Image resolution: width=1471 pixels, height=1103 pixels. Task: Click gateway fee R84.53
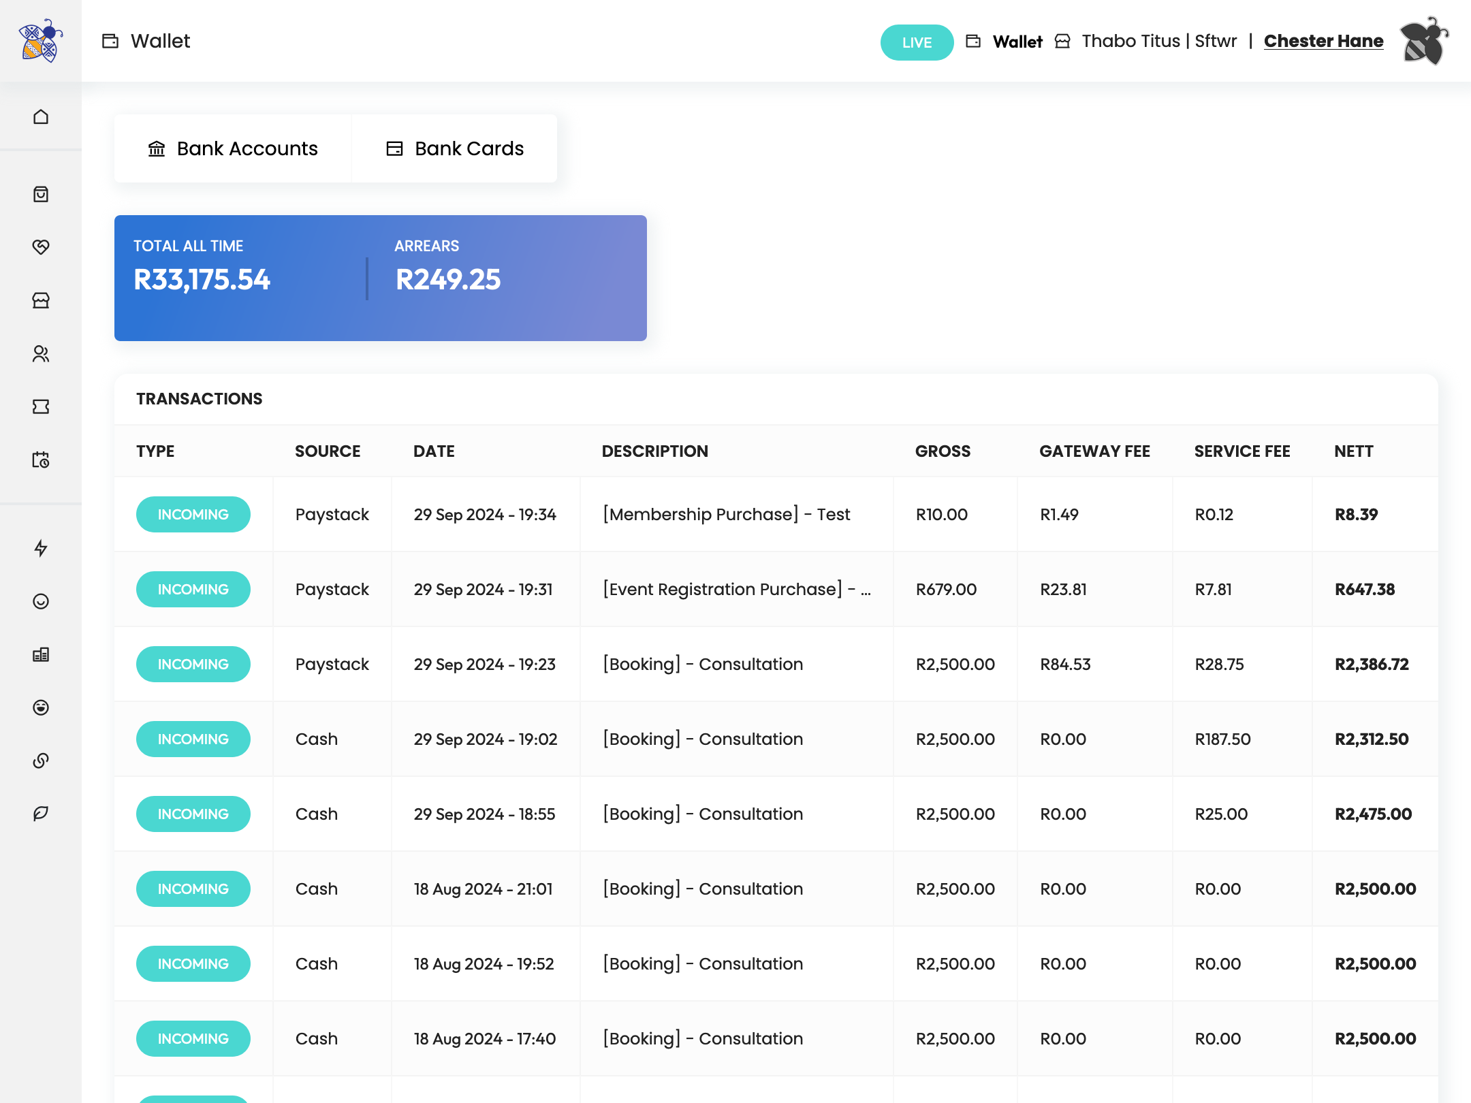(x=1065, y=664)
